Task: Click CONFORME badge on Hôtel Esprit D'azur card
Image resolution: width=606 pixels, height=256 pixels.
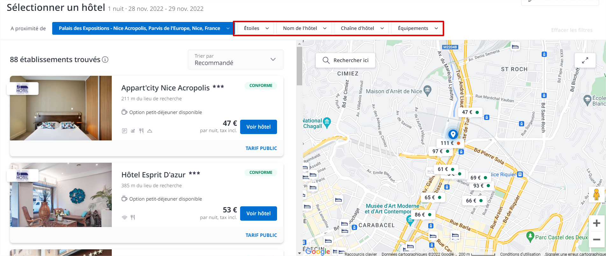Action: [x=261, y=173]
